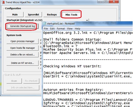133x107 pixels.
Task: Switch to the Ignorelist tab
Action: tap(34, 14)
